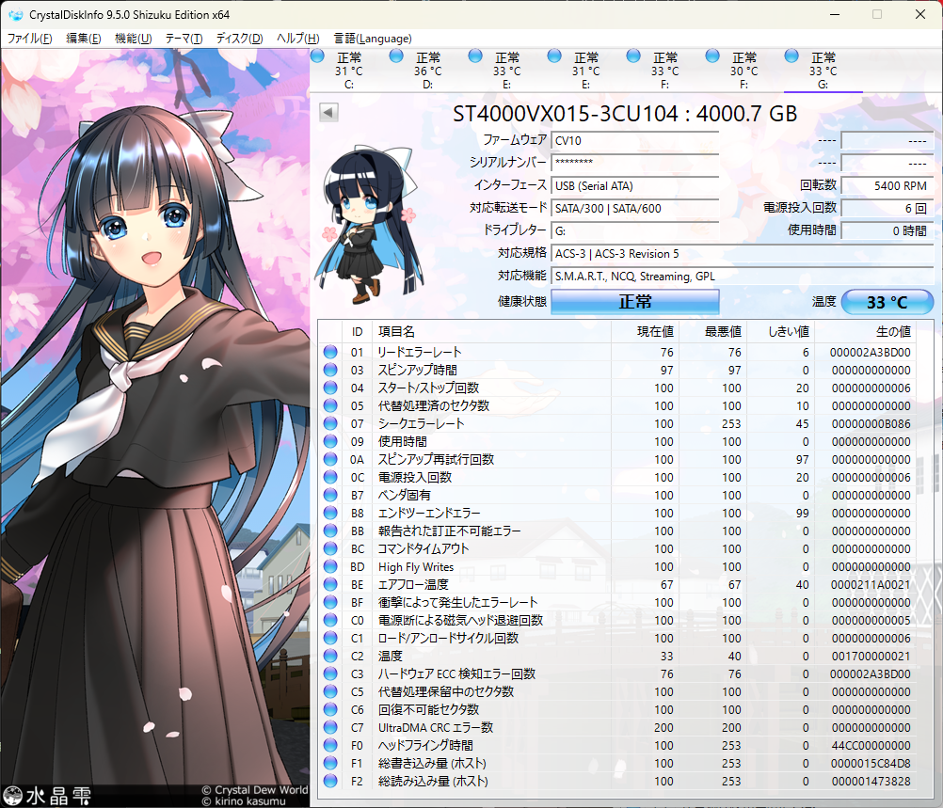Open the ヘルプ(H) menu

(x=297, y=39)
